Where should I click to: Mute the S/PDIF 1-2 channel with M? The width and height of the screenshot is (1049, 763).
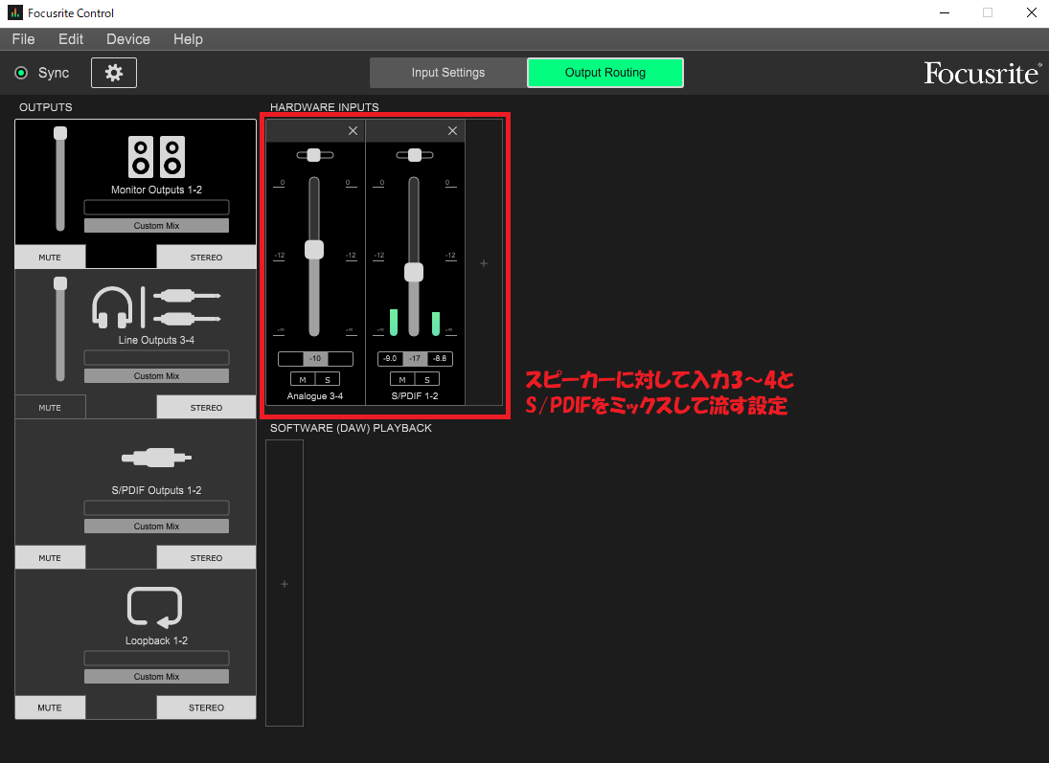click(402, 379)
